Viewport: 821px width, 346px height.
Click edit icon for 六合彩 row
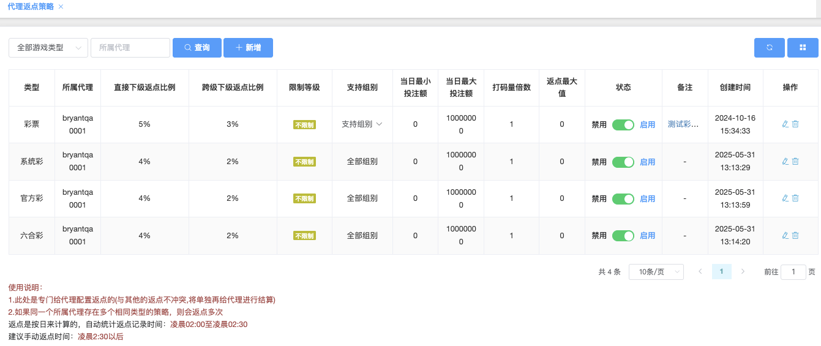[785, 235]
